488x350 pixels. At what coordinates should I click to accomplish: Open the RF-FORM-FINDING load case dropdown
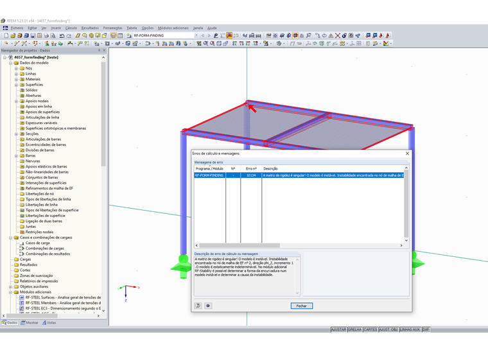196,35
